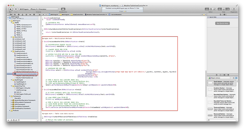Screen dimensions: 245x131
Task: Click the Stop button
Action: pyautogui.click(x=16, y=9)
